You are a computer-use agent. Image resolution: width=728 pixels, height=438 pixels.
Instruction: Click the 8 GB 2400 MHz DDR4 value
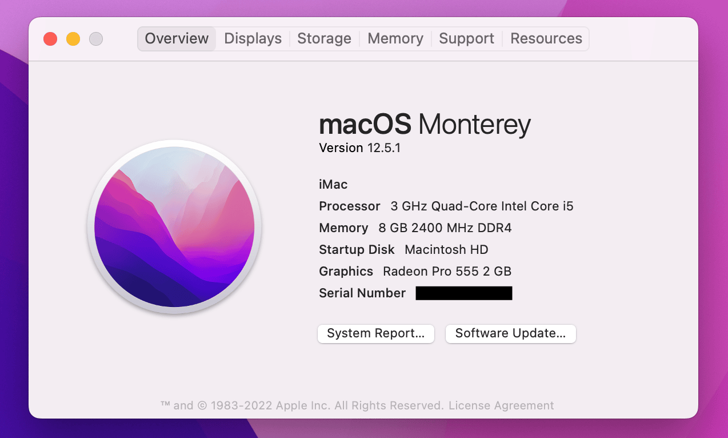pyautogui.click(x=445, y=228)
